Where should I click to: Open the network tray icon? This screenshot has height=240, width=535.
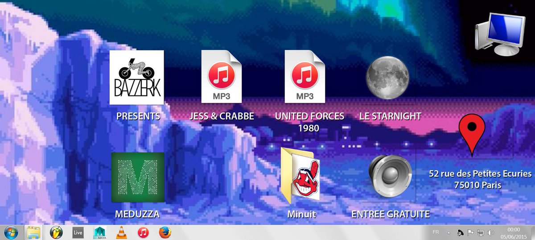(481, 232)
